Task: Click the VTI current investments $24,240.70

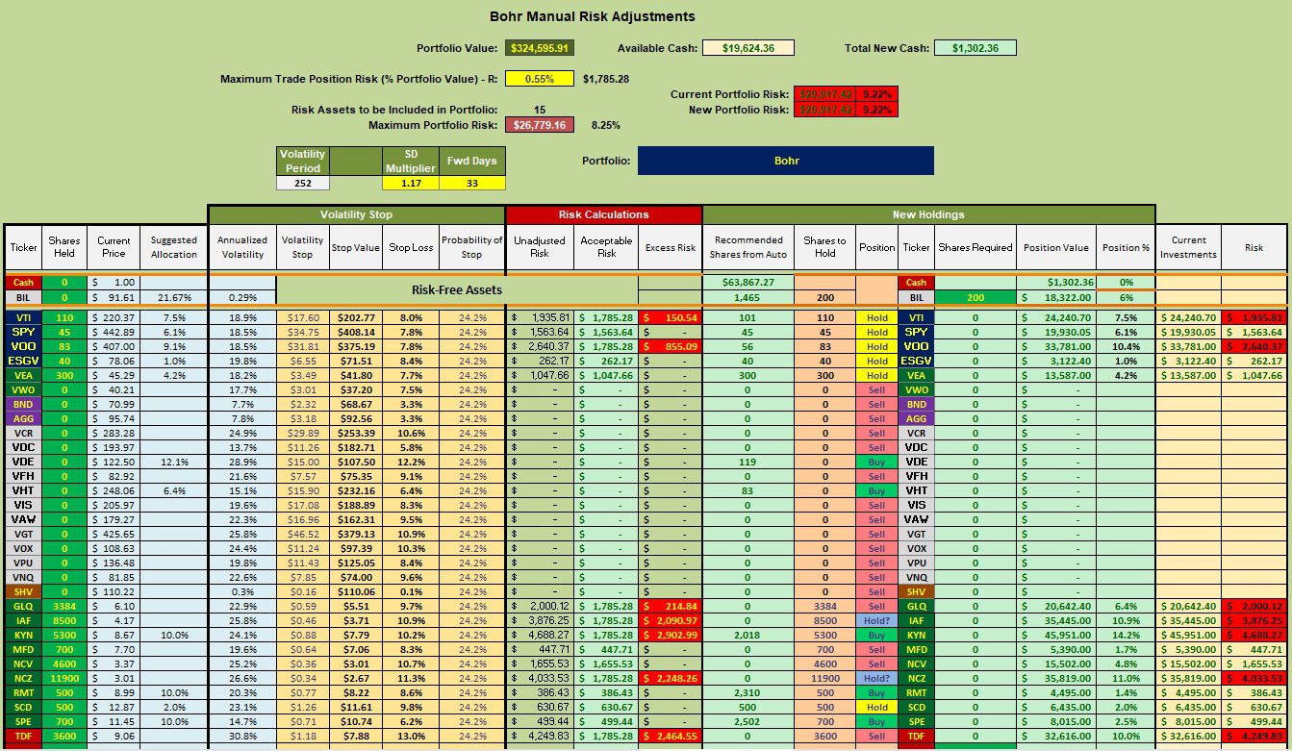Action: coord(1189,317)
